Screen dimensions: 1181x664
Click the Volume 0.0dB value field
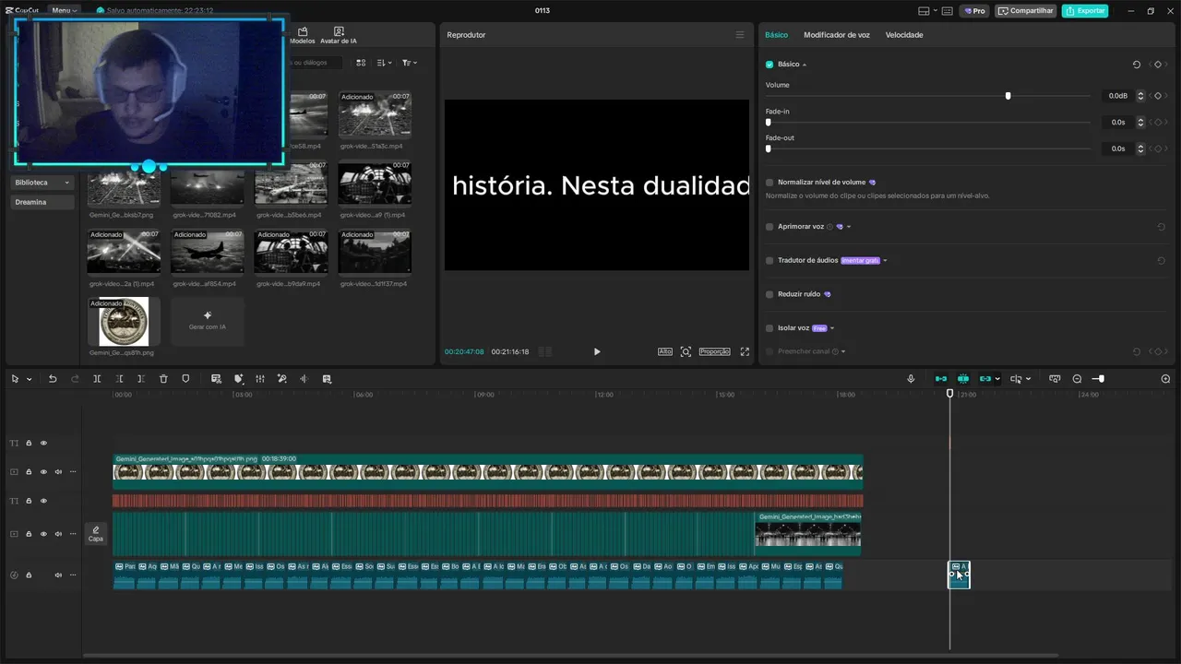[x=1117, y=96]
